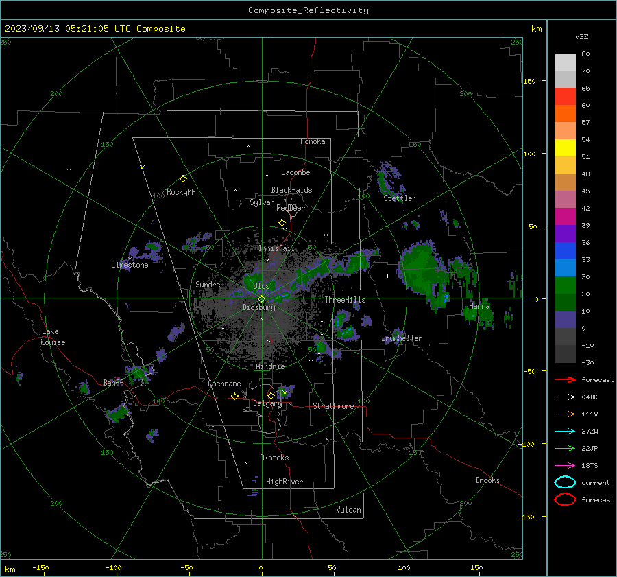Select the bright green 20-30 dBZ swatch
The height and width of the screenshot is (577, 617).
tap(565, 285)
